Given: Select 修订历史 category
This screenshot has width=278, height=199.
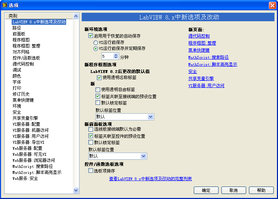Looking at the screenshot, I should (x=21, y=94).
